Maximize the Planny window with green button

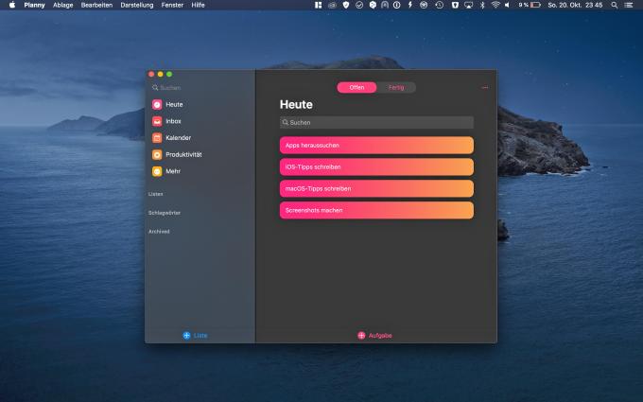169,74
